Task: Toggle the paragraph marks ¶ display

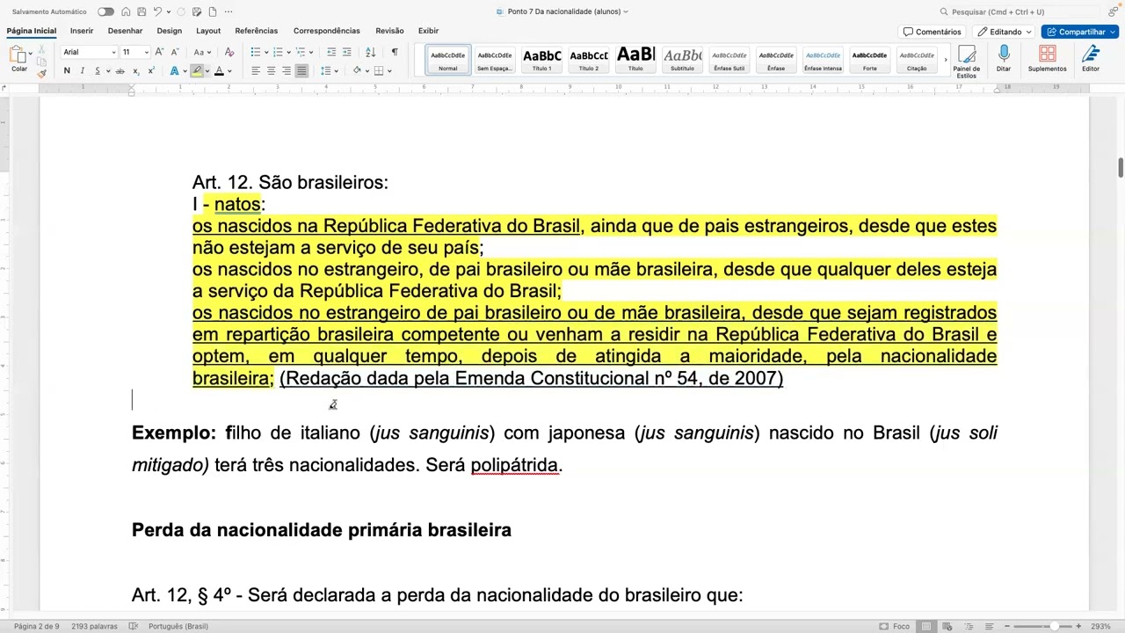Action: pyautogui.click(x=395, y=52)
